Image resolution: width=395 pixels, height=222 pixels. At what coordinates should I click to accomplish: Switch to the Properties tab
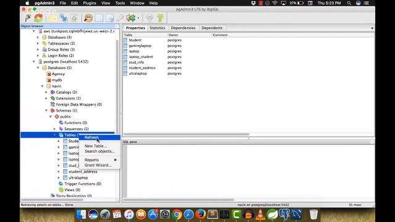[x=135, y=28]
